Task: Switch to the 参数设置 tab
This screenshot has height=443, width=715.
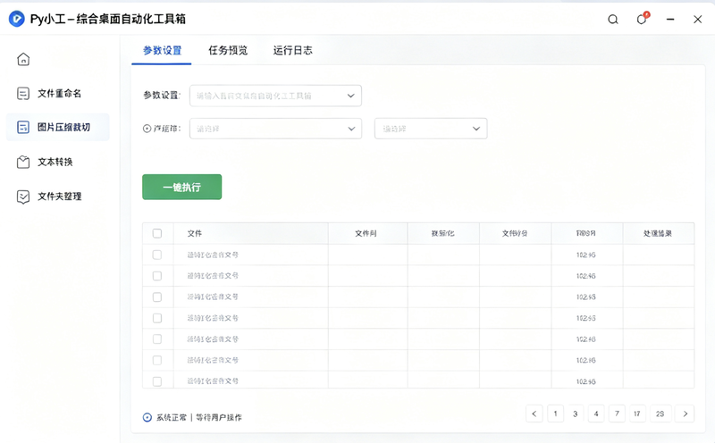Action: (162, 50)
